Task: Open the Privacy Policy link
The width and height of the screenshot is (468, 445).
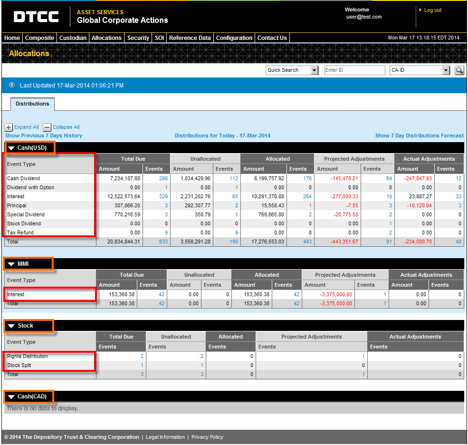Action: [x=207, y=437]
